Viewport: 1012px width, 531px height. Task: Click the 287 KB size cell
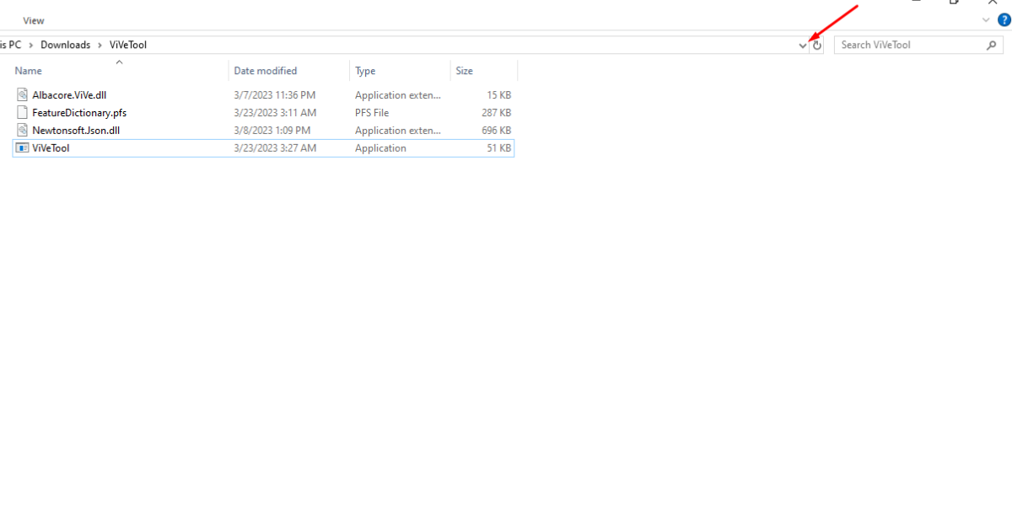pyautogui.click(x=496, y=112)
